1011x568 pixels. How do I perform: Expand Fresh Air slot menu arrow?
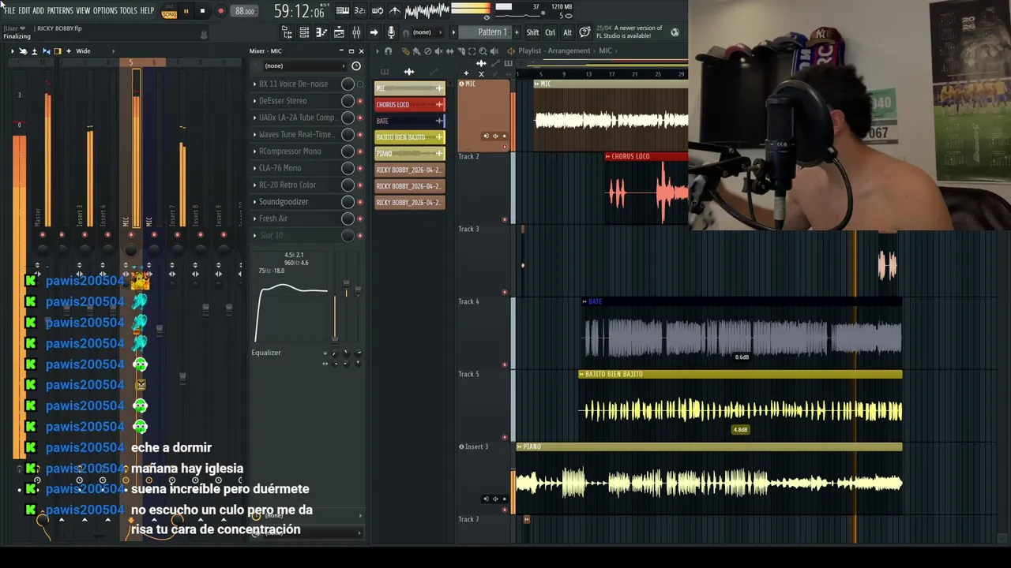click(254, 219)
